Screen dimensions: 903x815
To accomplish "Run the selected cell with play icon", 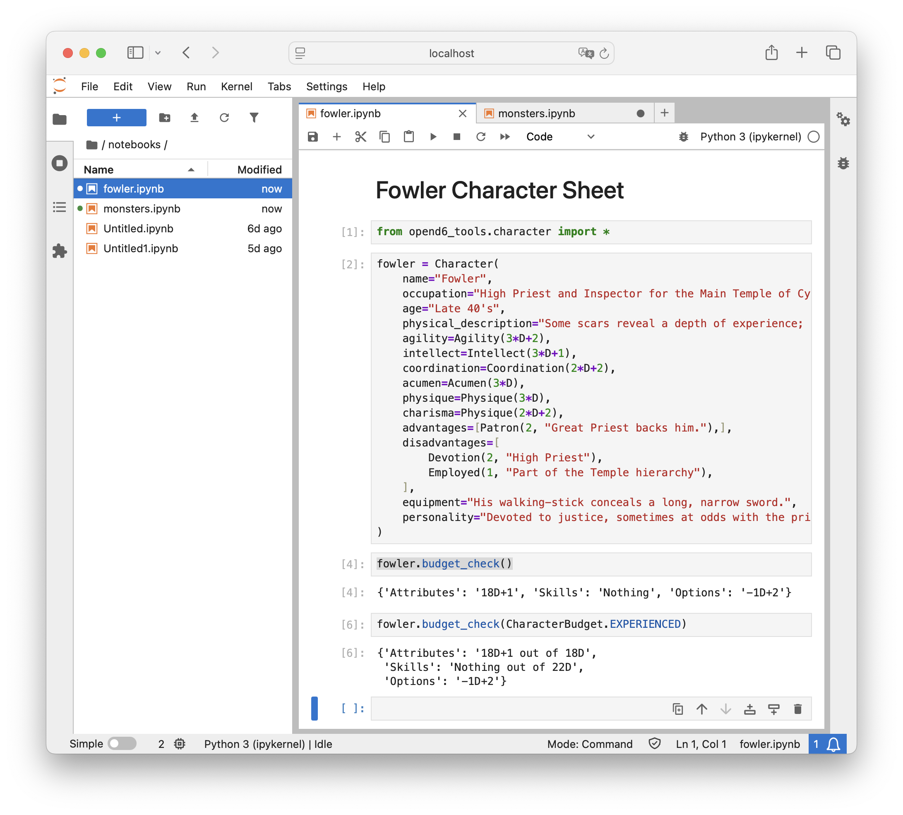I will (x=433, y=137).
